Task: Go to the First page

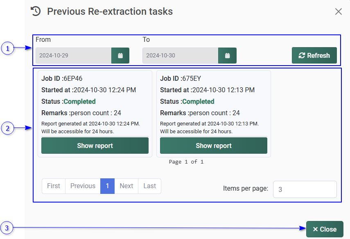Action: (54, 186)
